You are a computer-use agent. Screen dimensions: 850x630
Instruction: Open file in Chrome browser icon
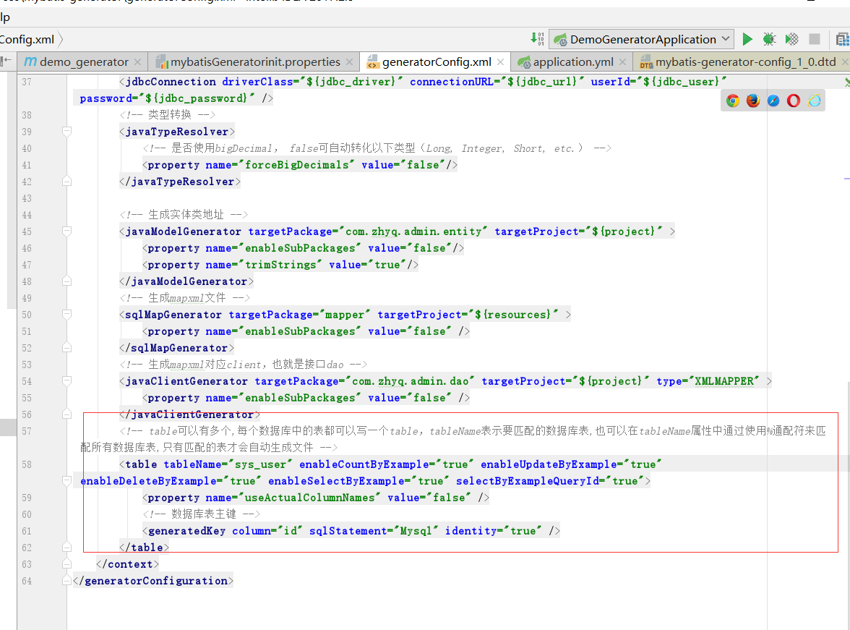point(733,101)
